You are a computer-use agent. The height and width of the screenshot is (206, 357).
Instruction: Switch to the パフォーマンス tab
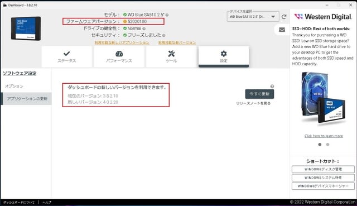pyautogui.click(x=119, y=56)
